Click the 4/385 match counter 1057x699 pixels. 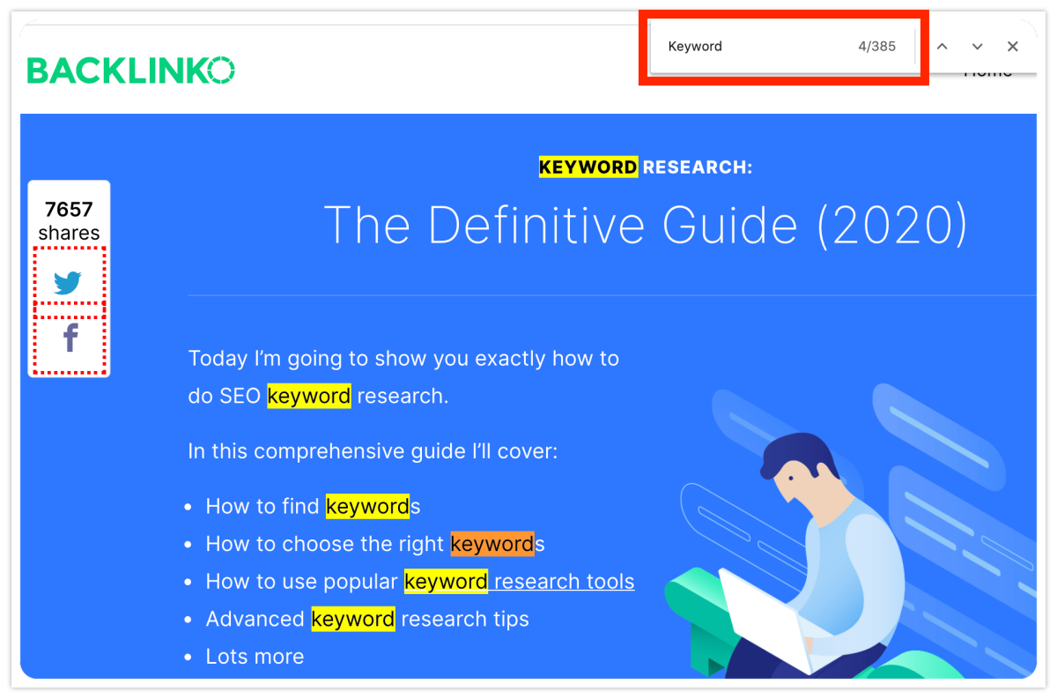point(876,47)
